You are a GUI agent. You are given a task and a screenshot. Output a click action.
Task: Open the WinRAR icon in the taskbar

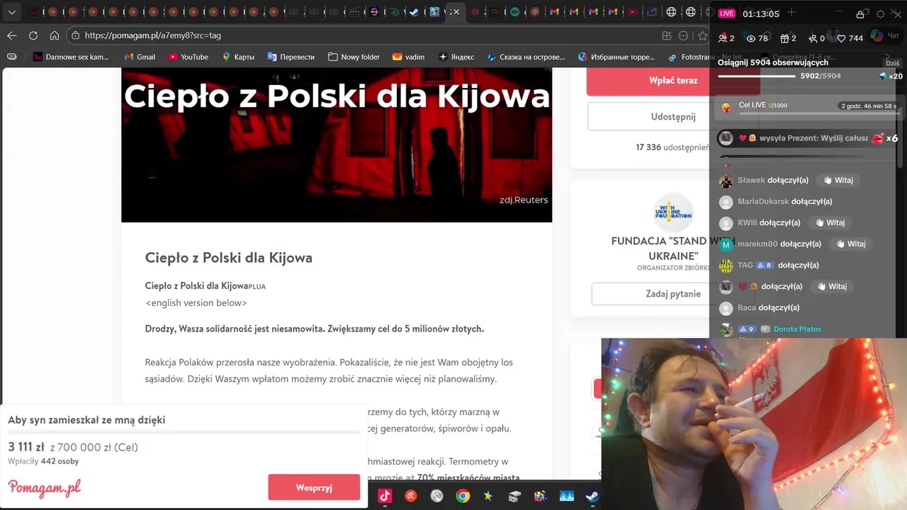tap(541, 496)
